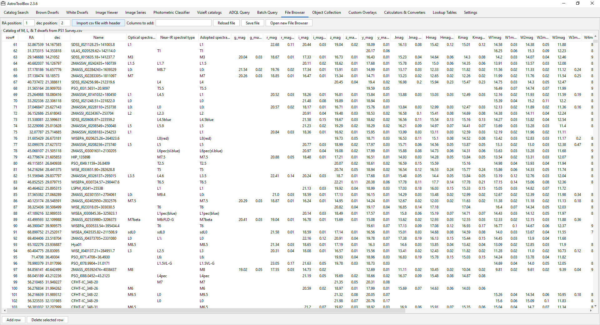Click the Adopted spectral type column header
600x325 pixels.
coord(215,37)
